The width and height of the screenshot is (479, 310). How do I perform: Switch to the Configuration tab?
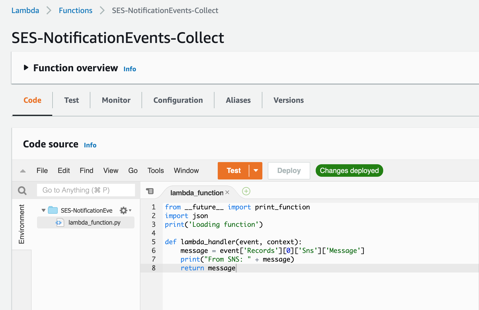tap(178, 100)
